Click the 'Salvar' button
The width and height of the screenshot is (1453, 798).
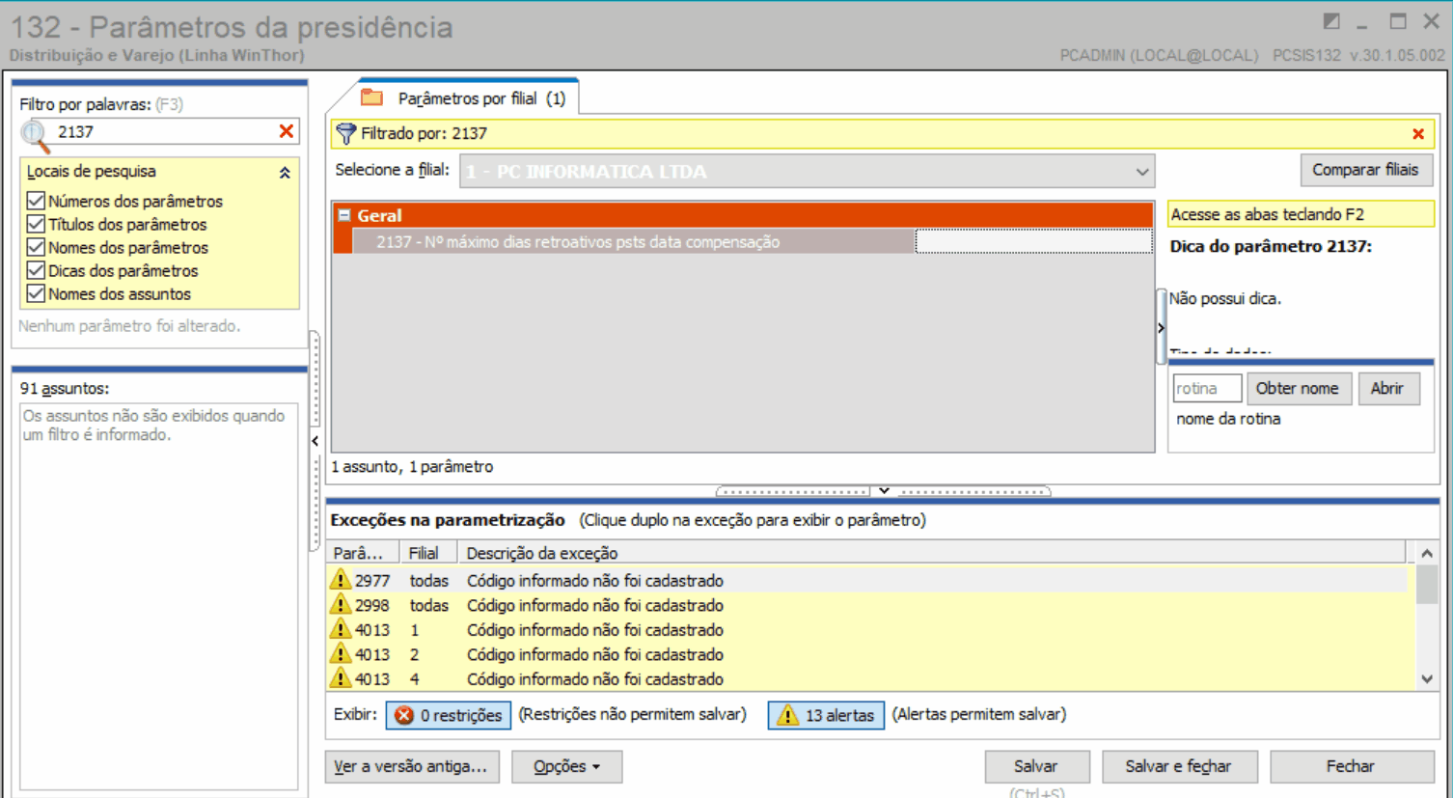pyautogui.click(x=1036, y=766)
